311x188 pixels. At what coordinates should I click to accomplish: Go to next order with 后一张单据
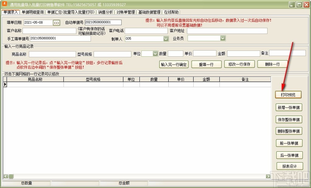click(288, 155)
